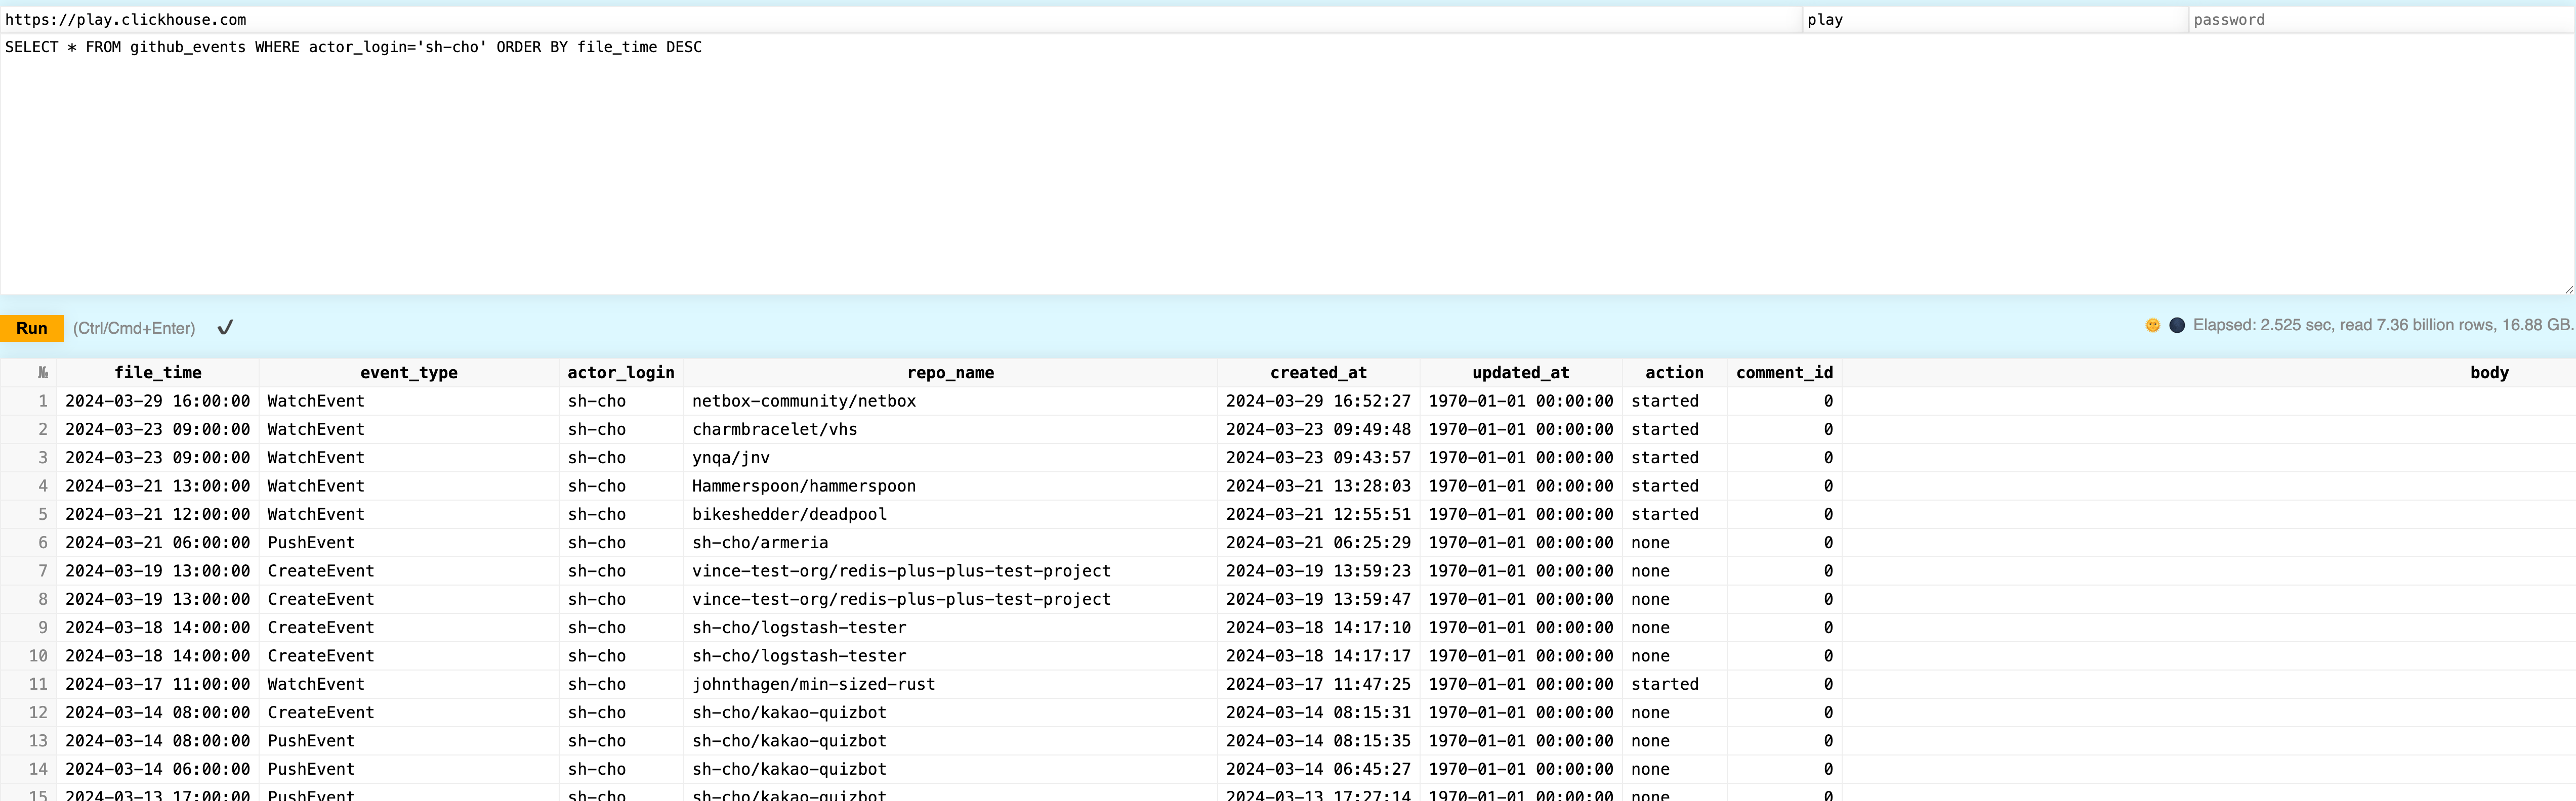Click the sun light-theme icon
The image size is (2576, 801).
2152,326
